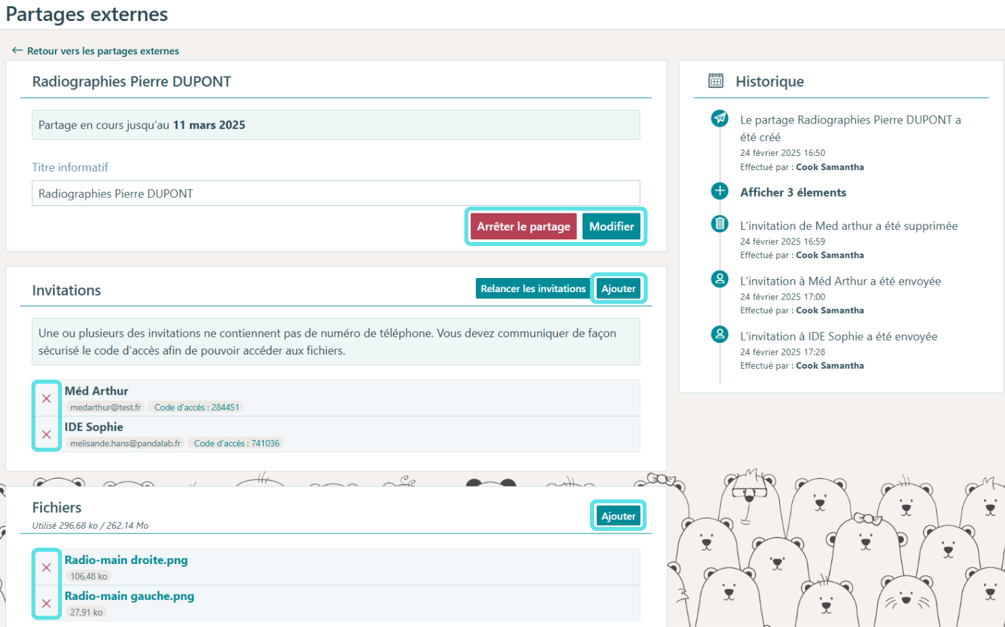
Task: Click the calendar icon beside Historique
Action: 716,81
